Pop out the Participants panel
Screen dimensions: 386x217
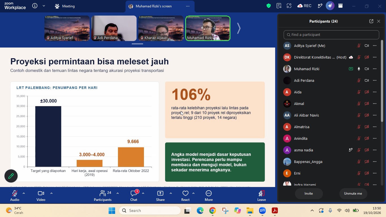click(x=371, y=21)
